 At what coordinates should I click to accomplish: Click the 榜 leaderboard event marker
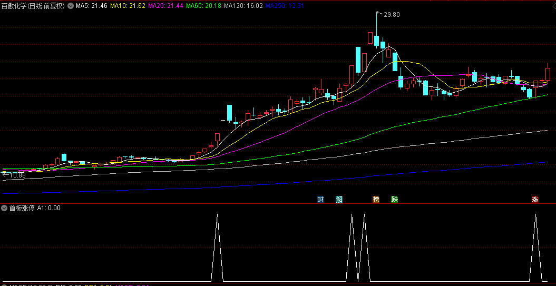point(376,200)
